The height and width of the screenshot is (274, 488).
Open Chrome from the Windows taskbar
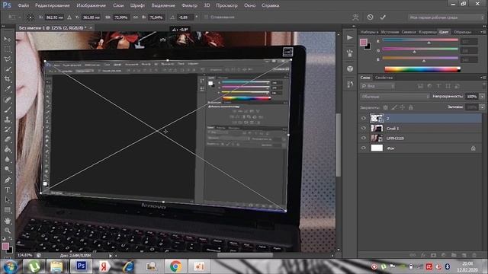click(175, 266)
